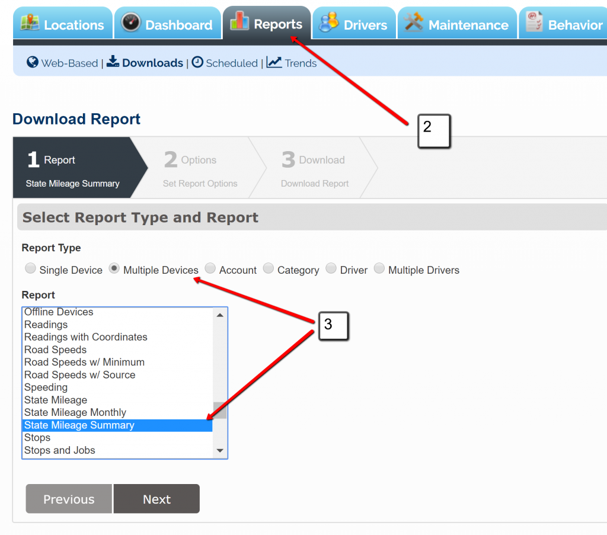Click report list scroll down arrow
Image resolution: width=607 pixels, height=535 pixels.
pos(220,450)
